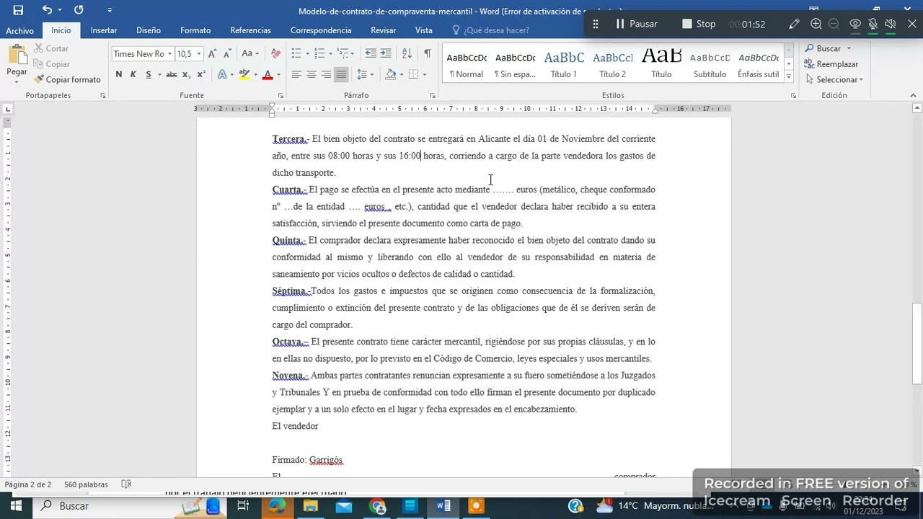Screen dimensions: 923x519
Task: Click the Reemplazar button
Action: (831, 64)
